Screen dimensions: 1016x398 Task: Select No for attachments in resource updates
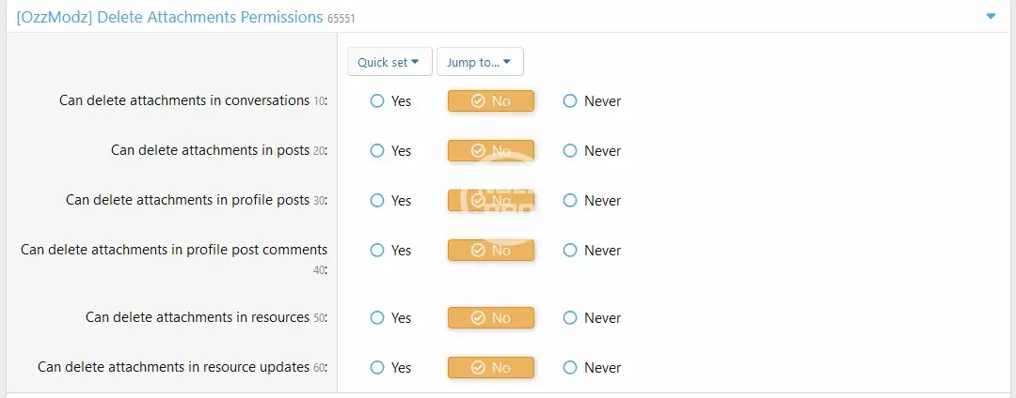click(x=490, y=368)
